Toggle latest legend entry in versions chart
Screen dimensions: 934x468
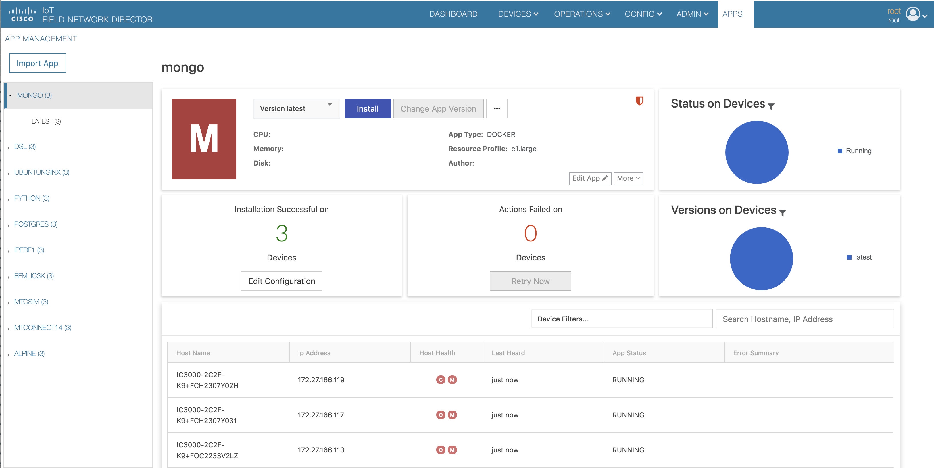(x=859, y=257)
